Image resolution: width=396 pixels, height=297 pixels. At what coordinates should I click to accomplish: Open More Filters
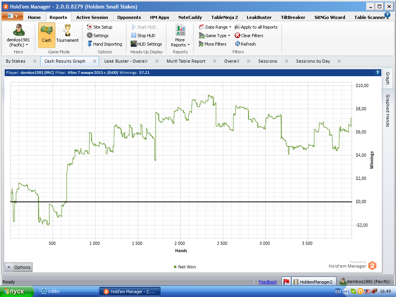212,44
